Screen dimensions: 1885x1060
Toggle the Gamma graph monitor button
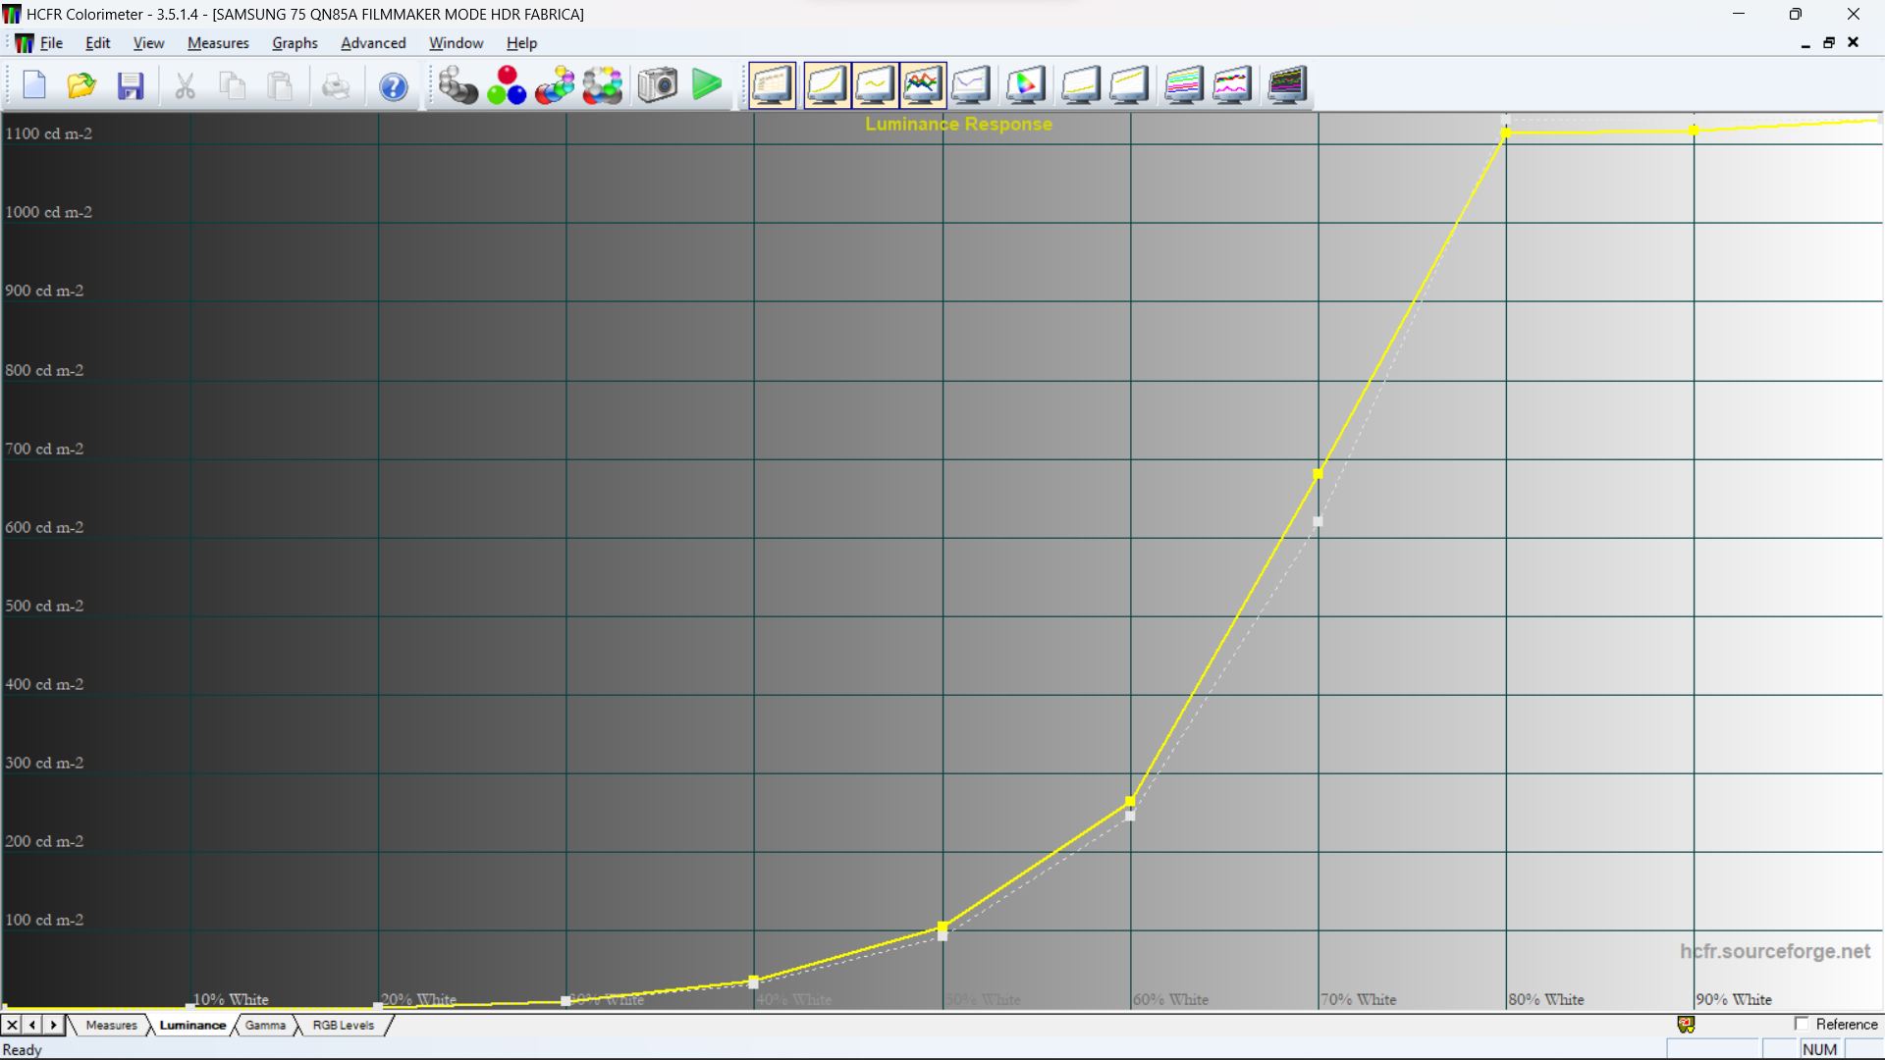(x=875, y=85)
